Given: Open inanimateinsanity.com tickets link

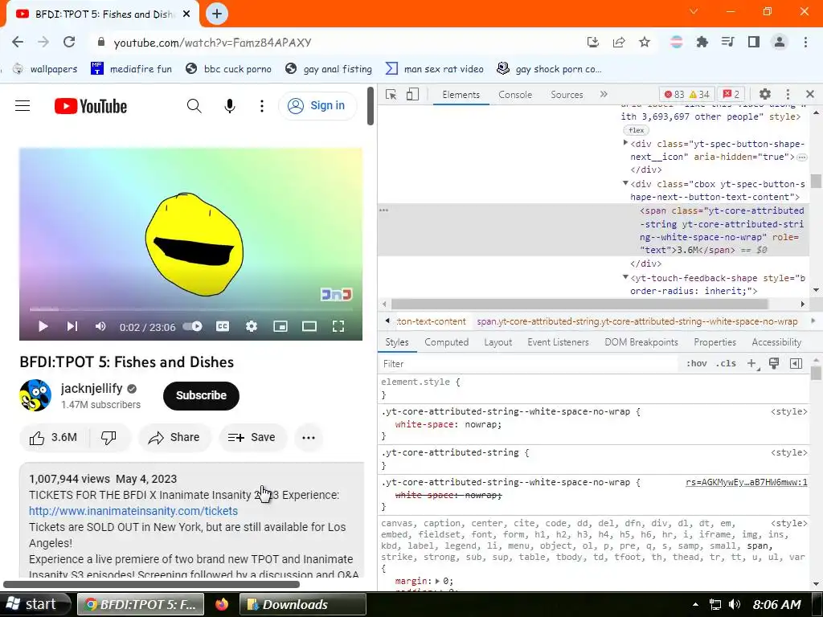Looking at the screenshot, I should coord(133,511).
